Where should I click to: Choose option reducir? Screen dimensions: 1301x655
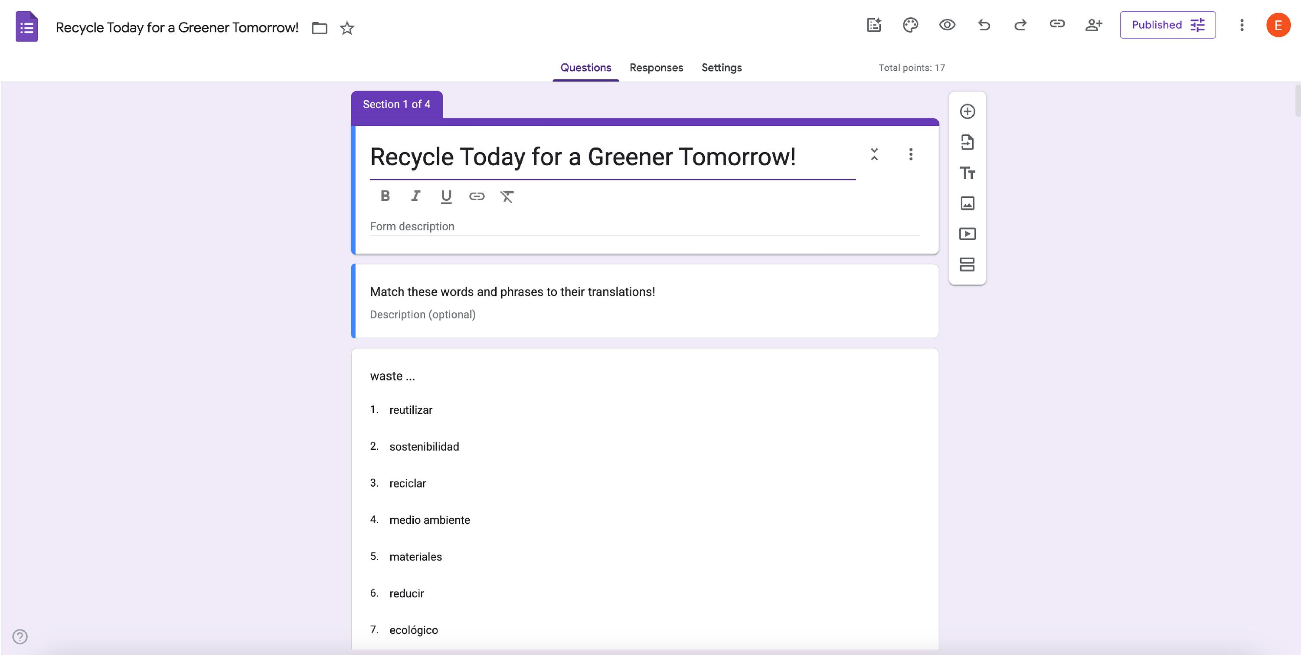pos(407,594)
